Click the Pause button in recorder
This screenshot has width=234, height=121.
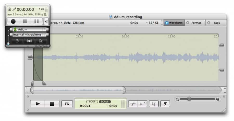coord(37,21)
